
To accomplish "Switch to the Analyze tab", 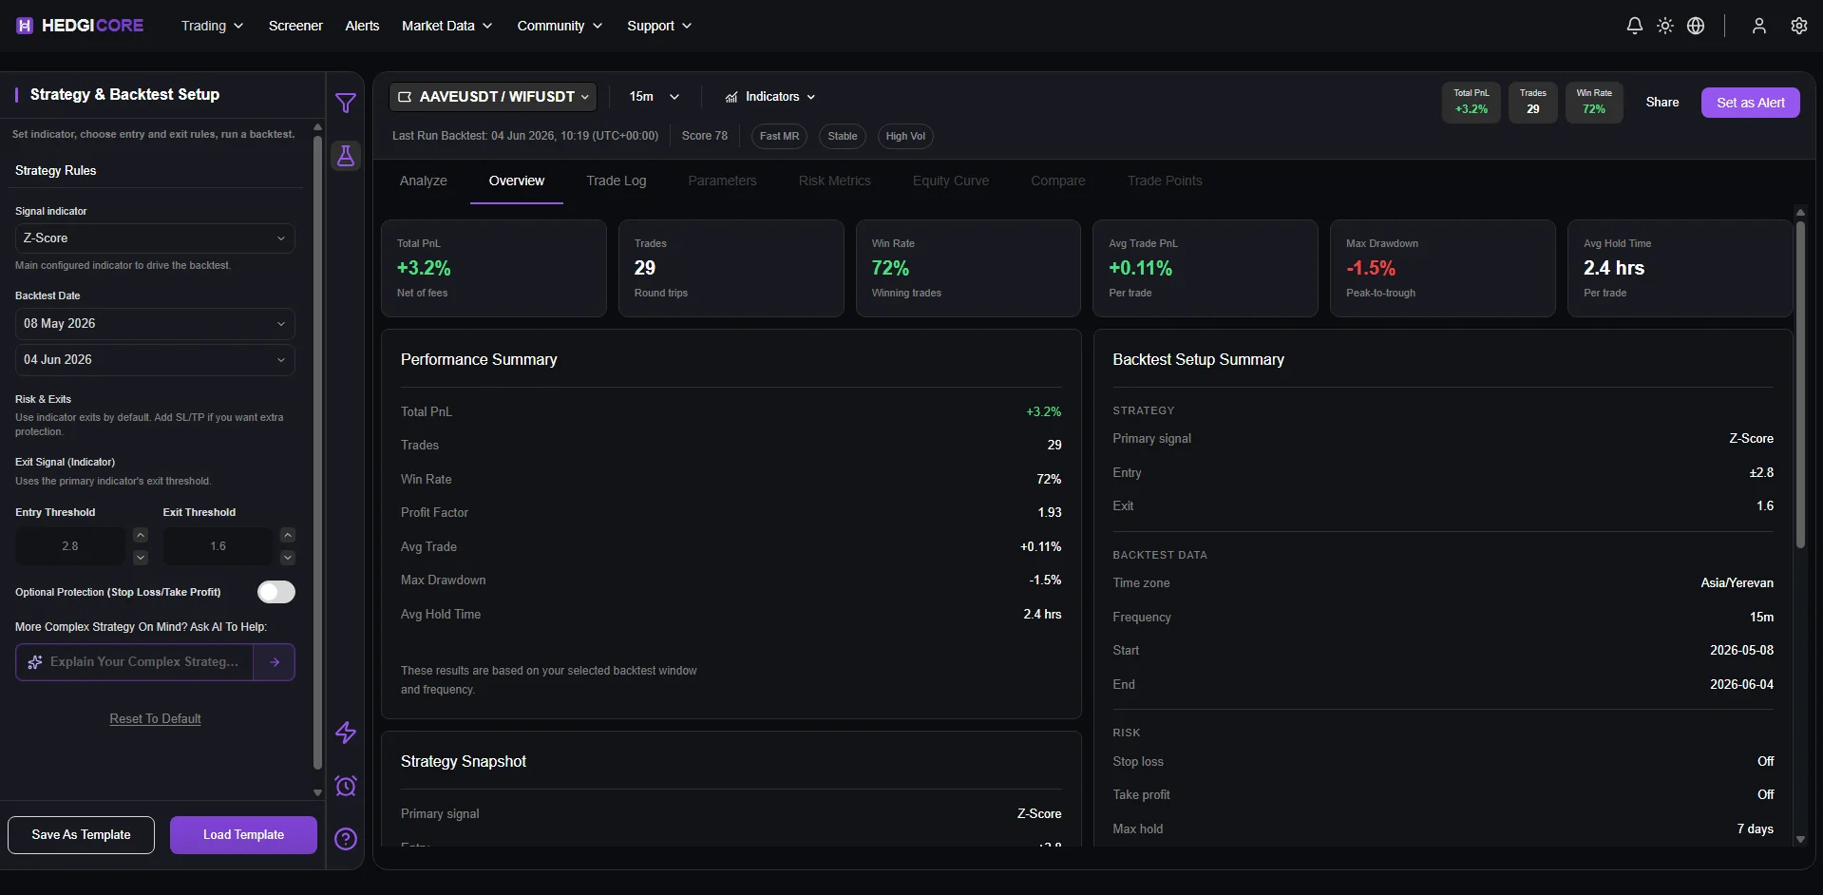I will click(x=423, y=181).
